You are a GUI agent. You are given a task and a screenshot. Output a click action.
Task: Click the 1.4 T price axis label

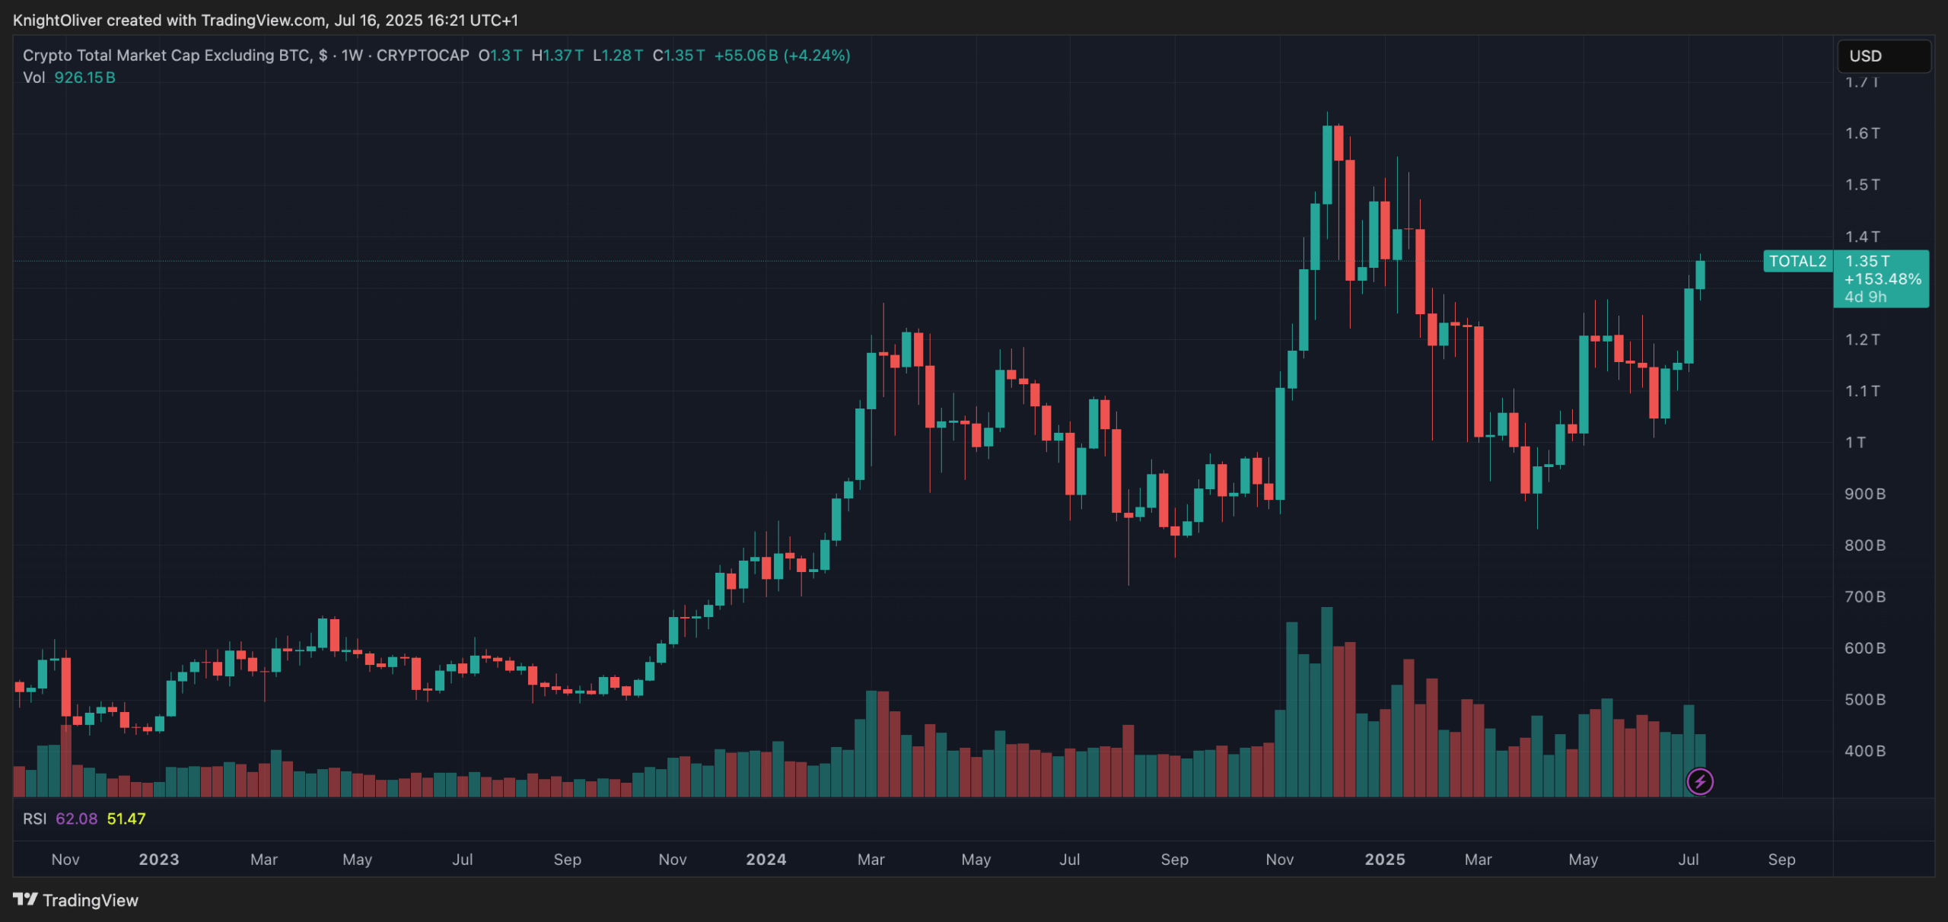[x=1862, y=237]
